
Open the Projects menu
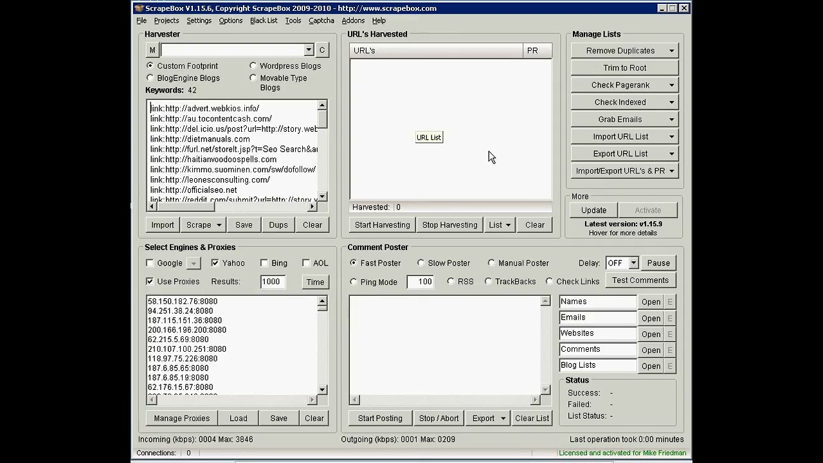coord(167,21)
